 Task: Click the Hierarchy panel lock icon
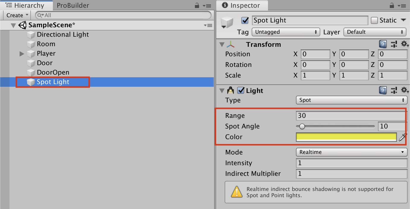click(x=197, y=6)
